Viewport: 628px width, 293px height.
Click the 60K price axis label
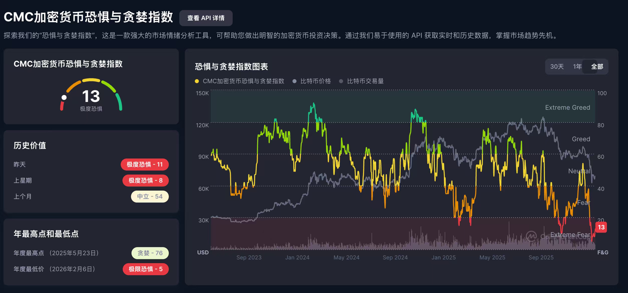pyautogui.click(x=203, y=189)
